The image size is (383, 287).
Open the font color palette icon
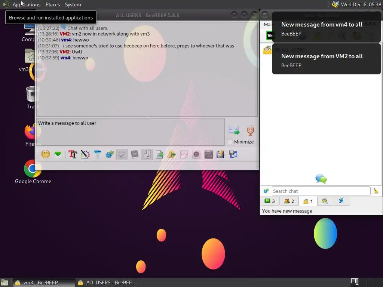85,154
